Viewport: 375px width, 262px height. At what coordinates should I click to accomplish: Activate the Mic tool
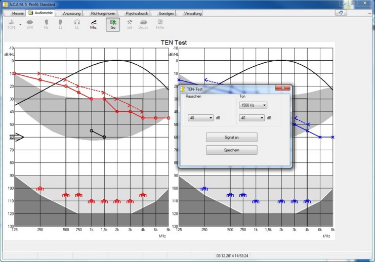coord(93,25)
